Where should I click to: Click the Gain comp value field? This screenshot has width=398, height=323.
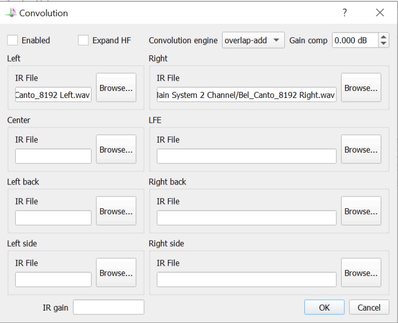[355, 41]
